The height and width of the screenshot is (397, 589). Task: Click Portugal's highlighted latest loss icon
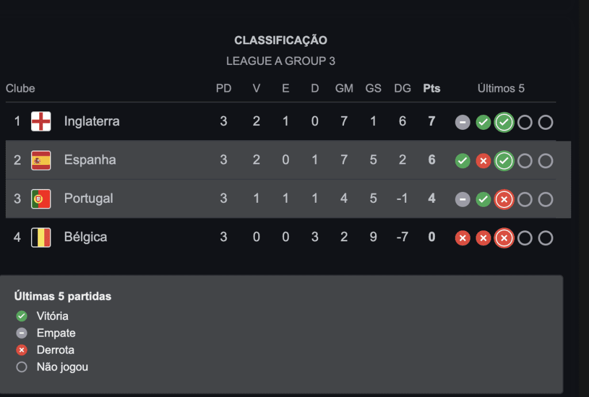point(504,199)
